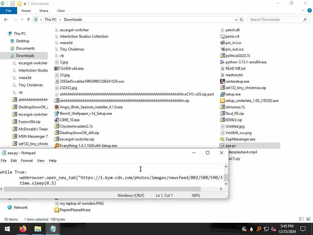The image size is (313, 235).
Task: Open Notepad's File menu
Action: 4,160
